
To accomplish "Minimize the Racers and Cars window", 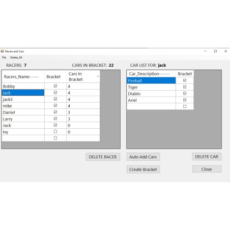I will pos(205,51).
